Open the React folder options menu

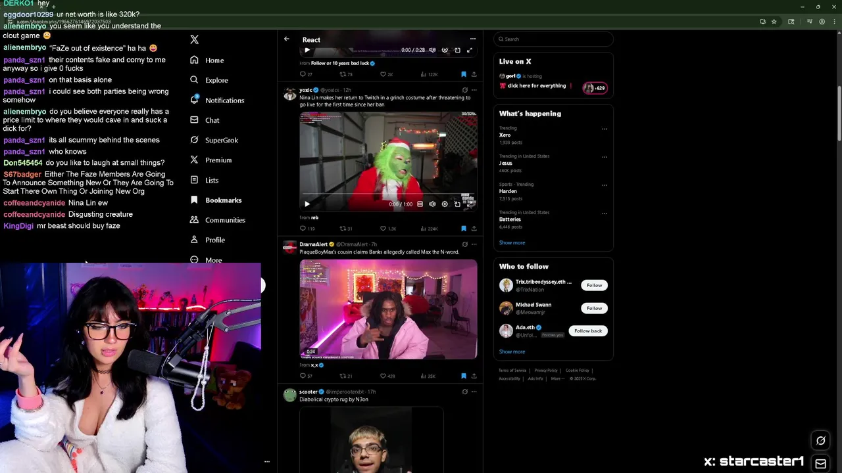tap(472, 39)
